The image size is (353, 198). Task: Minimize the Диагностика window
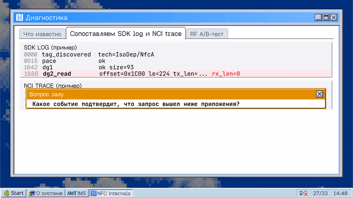click(318, 17)
